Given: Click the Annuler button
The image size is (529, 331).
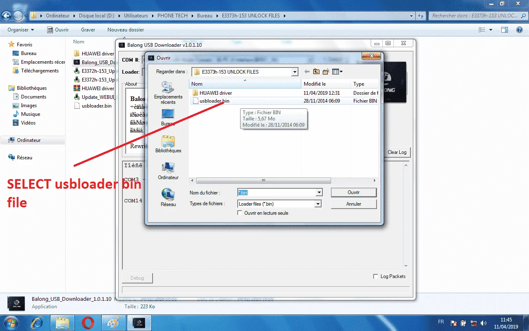Looking at the screenshot, I should click(x=354, y=204).
